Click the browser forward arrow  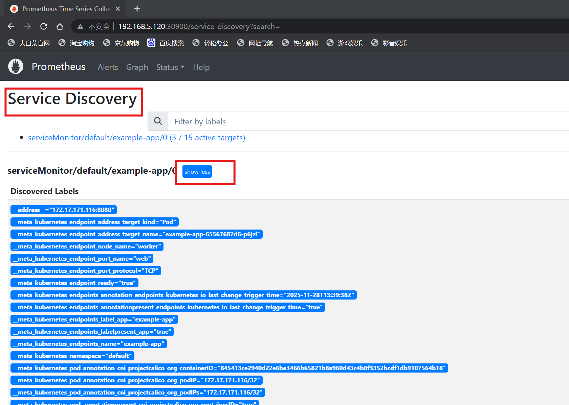click(x=27, y=26)
